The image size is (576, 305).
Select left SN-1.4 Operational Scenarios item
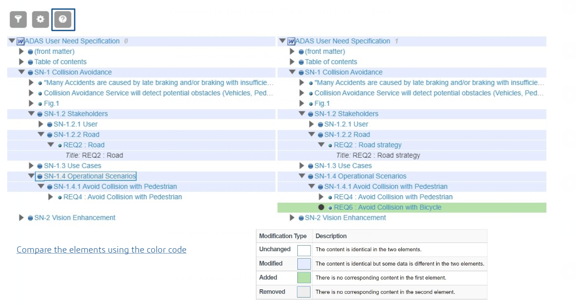pos(90,177)
